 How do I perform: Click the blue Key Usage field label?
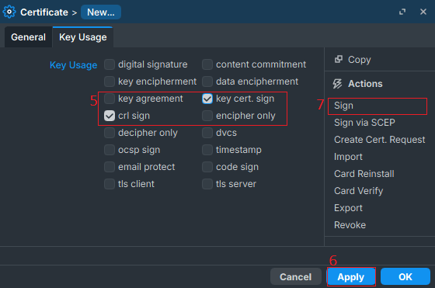(x=73, y=65)
